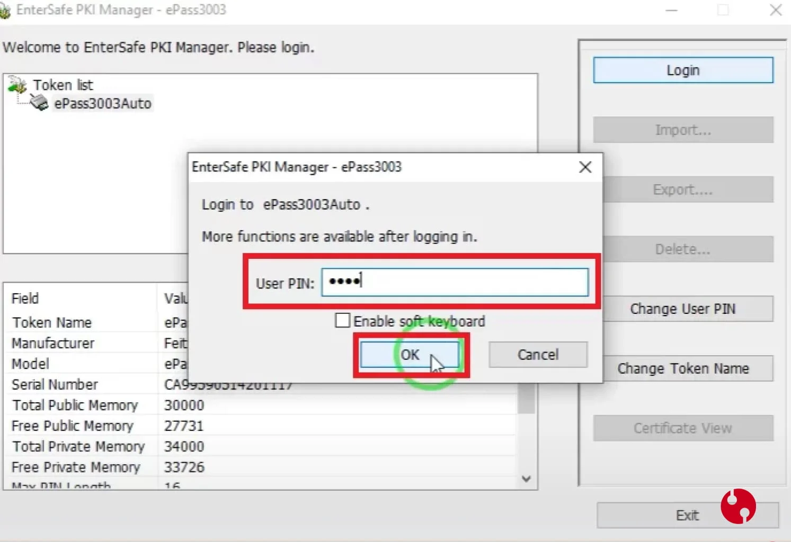Click inside the User PIN field

pos(455,282)
